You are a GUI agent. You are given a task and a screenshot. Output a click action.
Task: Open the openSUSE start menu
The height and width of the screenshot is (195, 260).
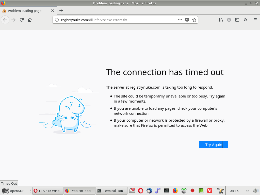click(14, 191)
